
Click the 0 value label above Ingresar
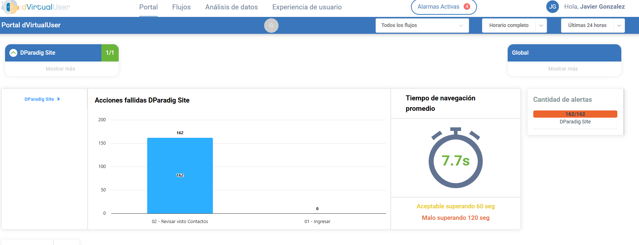pos(318,209)
